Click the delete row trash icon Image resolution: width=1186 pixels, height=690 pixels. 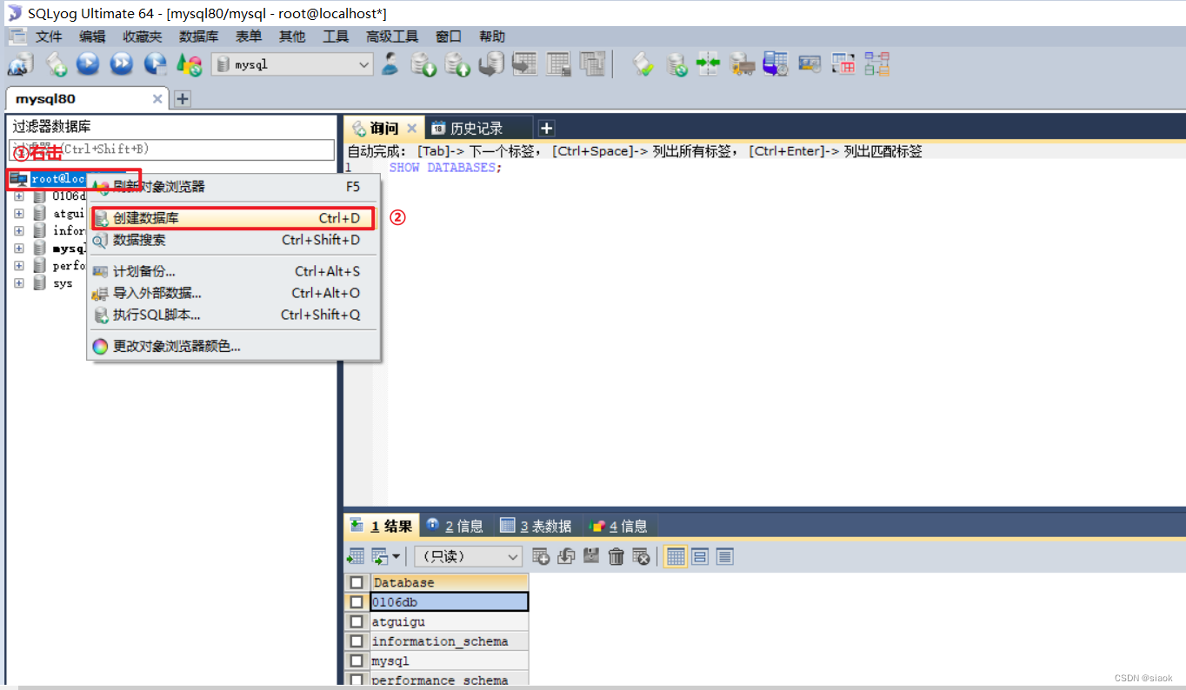pyautogui.click(x=616, y=556)
